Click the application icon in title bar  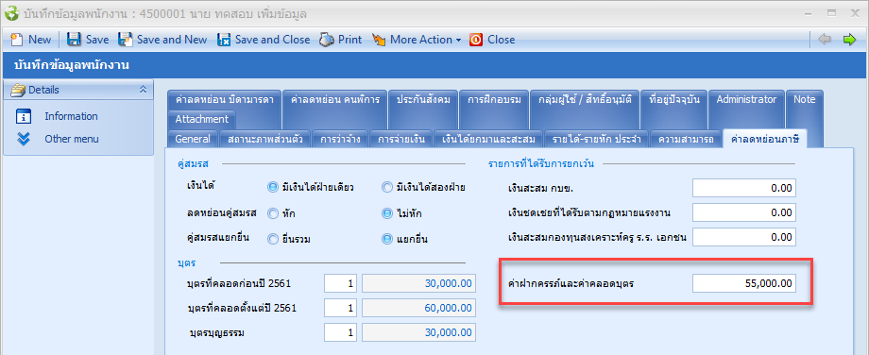(11, 12)
